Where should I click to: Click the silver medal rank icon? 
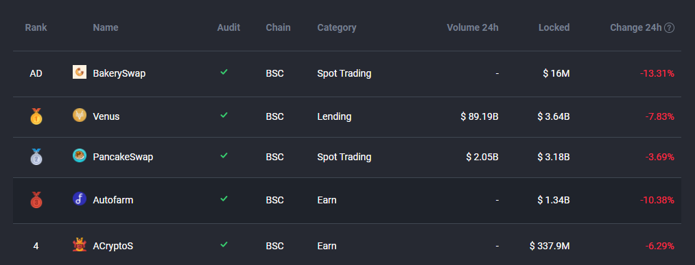pyautogui.click(x=36, y=157)
